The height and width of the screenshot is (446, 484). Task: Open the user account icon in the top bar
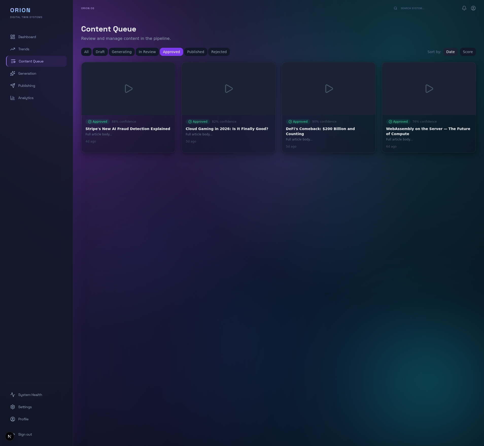point(473,8)
